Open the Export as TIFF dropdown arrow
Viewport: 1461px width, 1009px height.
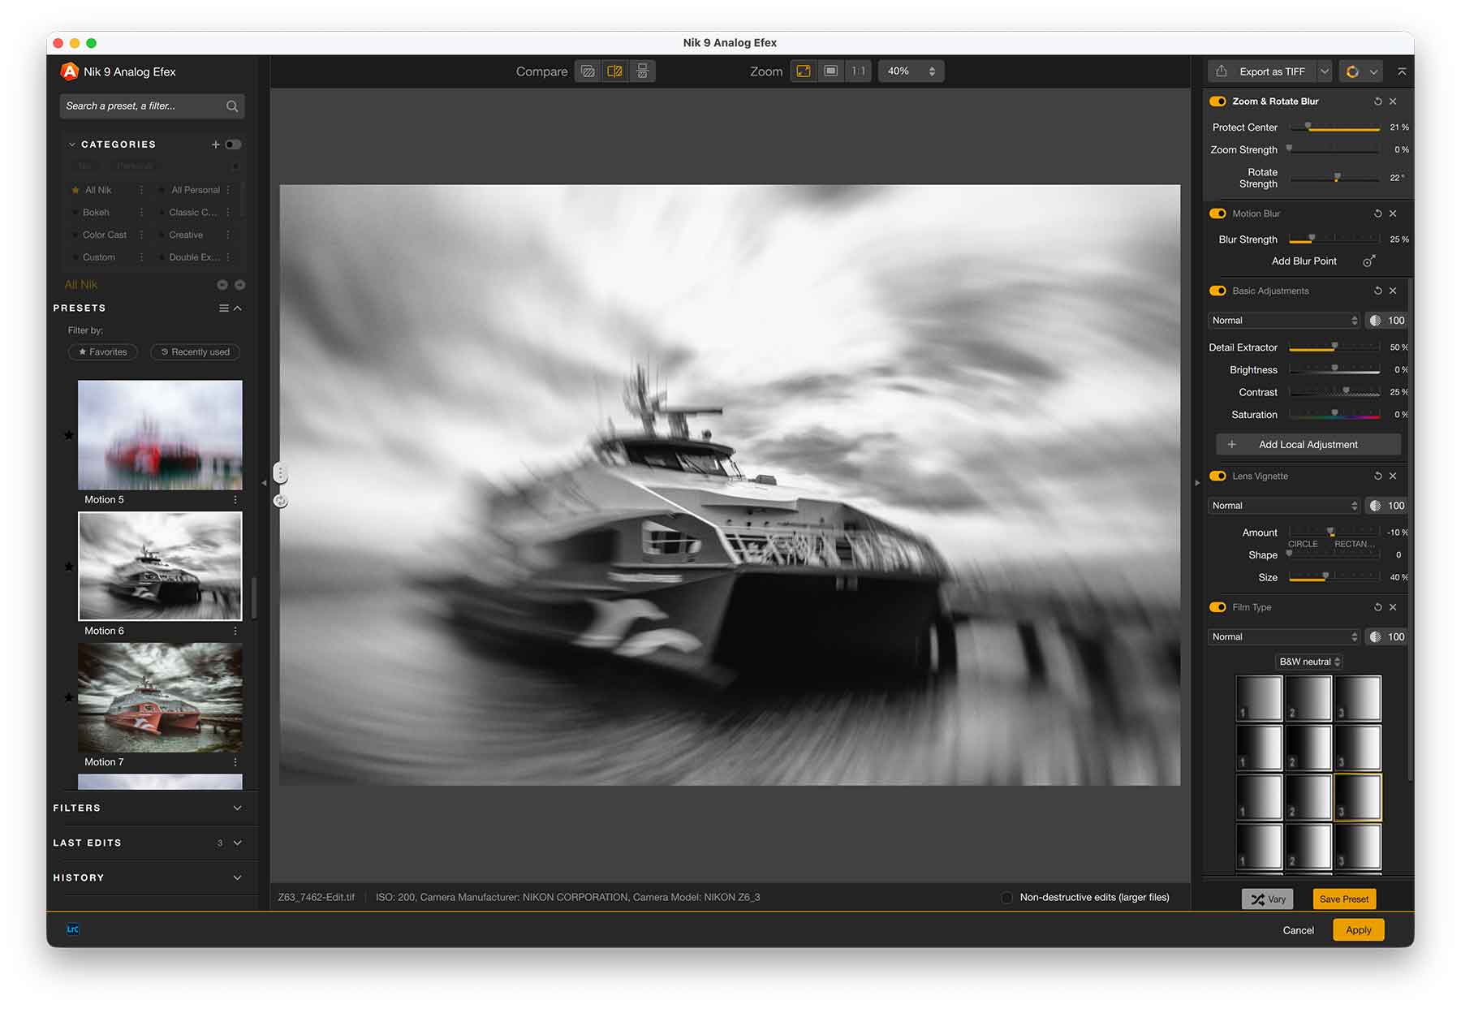pos(1325,71)
